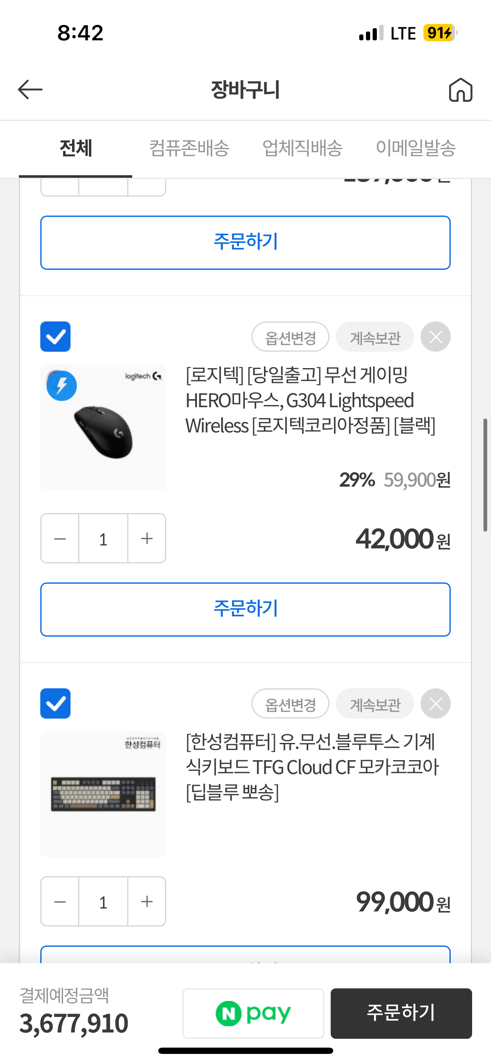
Task: Open the 이메일발송 tab
Action: pos(415,148)
